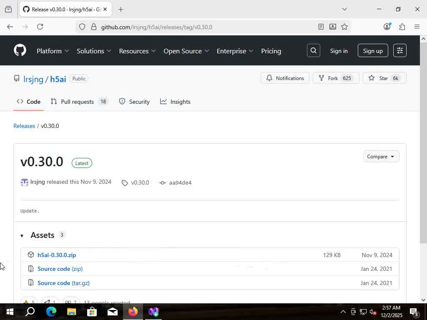Star the h5ai repository

pyautogui.click(x=384, y=78)
